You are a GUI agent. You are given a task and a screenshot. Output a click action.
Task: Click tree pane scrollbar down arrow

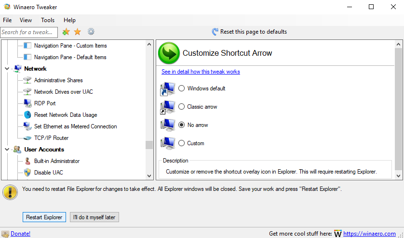(149, 176)
